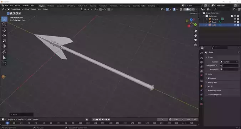Expand the Custom Properties panel

coord(222,95)
